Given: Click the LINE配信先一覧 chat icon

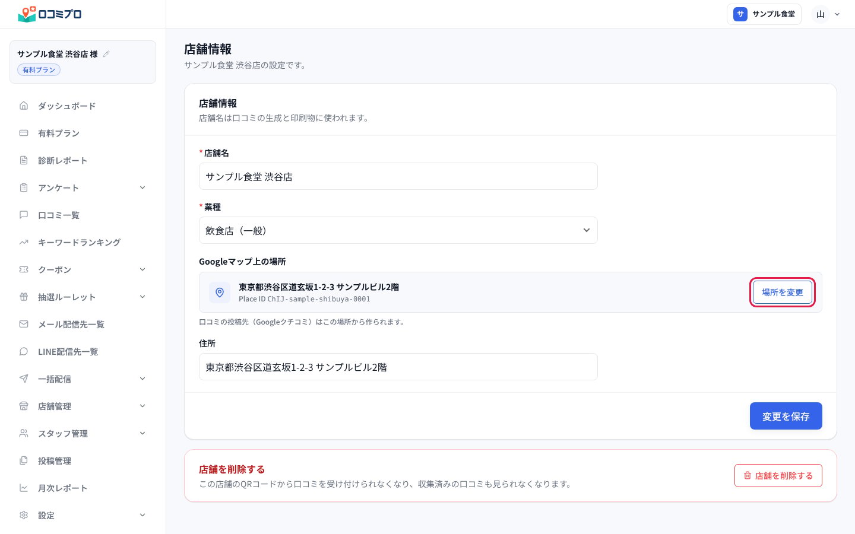Looking at the screenshot, I should pyautogui.click(x=24, y=351).
